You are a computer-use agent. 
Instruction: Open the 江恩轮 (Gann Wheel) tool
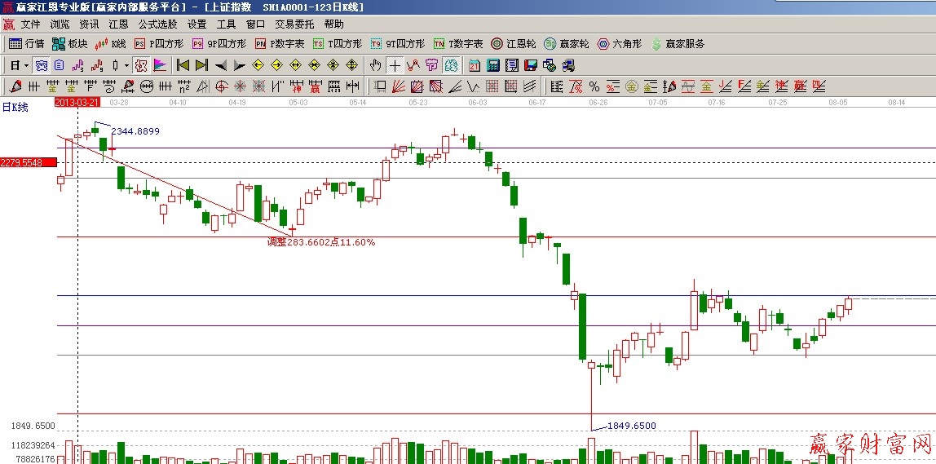pyautogui.click(x=513, y=44)
